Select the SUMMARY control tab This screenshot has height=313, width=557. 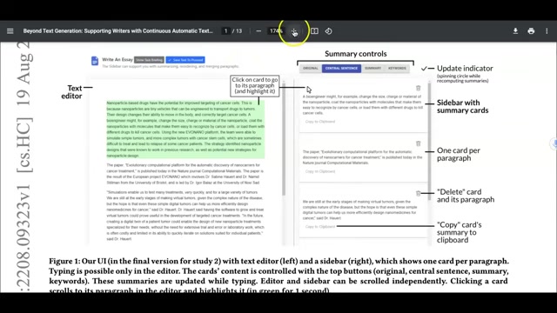pyautogui.click(x=372, y=68)
